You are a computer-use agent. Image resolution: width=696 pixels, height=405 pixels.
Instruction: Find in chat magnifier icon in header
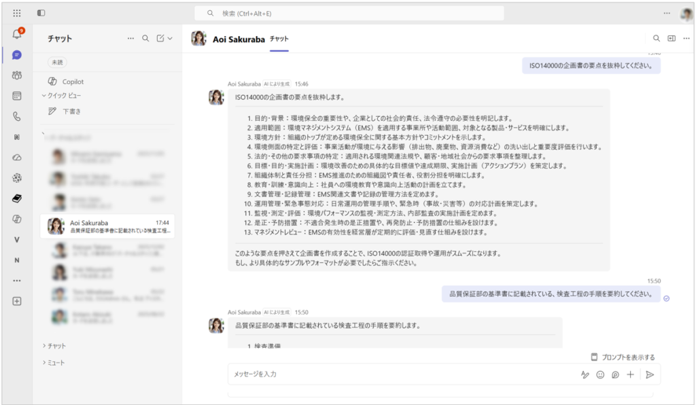click(x=656, y=39)
